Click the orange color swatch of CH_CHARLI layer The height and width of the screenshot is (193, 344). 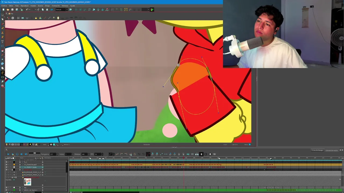click(x=14, y=165)
